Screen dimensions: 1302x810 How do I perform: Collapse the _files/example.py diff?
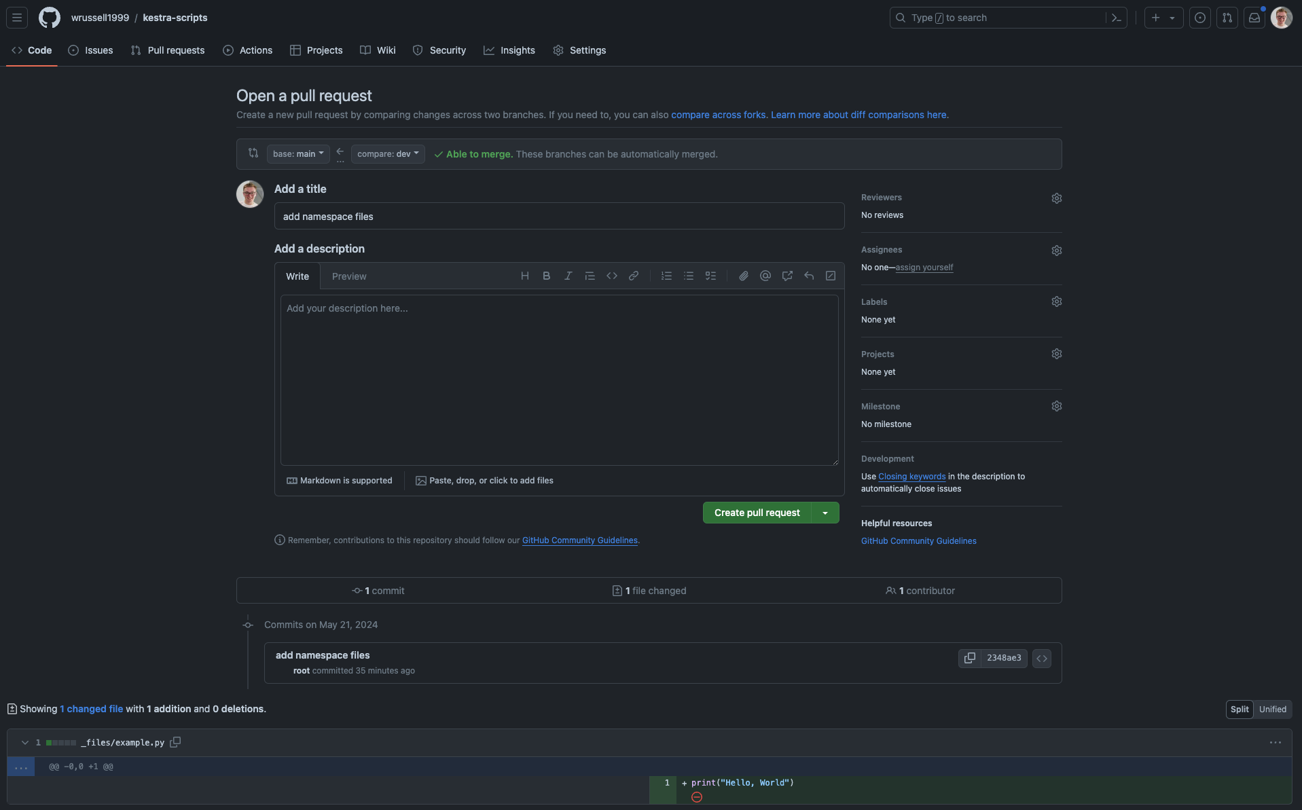click(x=25, y=743)
